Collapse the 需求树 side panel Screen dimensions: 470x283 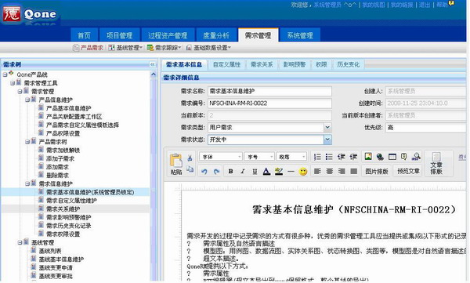[x=152, y=64]
